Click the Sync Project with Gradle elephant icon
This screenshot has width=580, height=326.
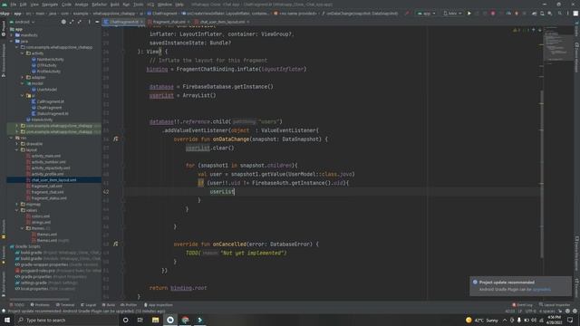(x=534, y=14)
